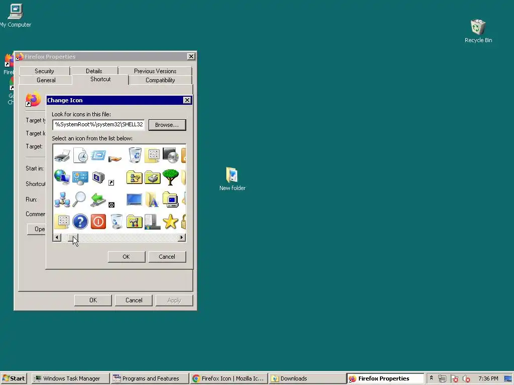Pick the blue question mark help icon
Screen dimensions: 514x385
[x=80, y=222]
